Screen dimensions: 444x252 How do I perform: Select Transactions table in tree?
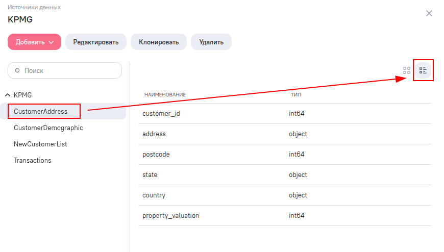pos(33,161)
